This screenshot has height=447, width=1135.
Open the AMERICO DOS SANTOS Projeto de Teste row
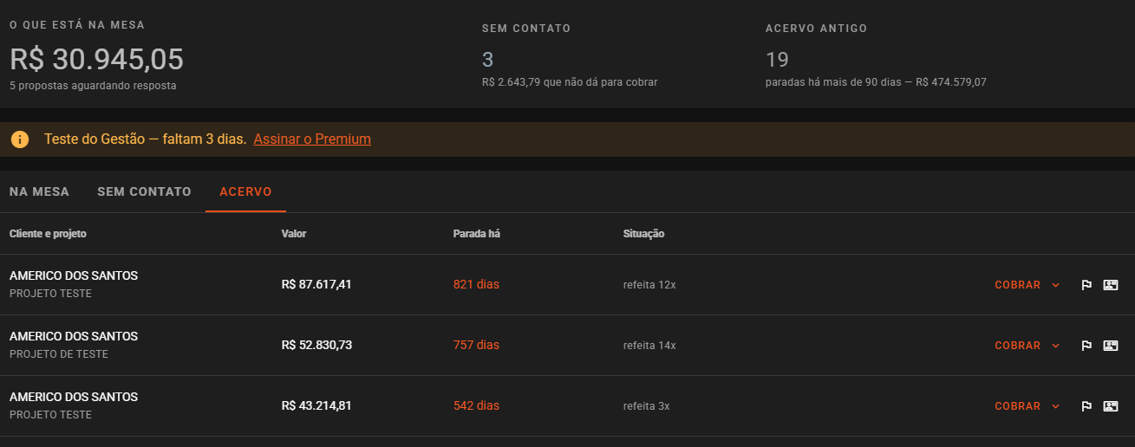(567, 346)
